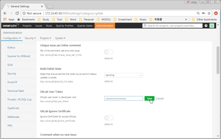
Task: Select the SonarC# settings category
Action: [x=21, y=82]
